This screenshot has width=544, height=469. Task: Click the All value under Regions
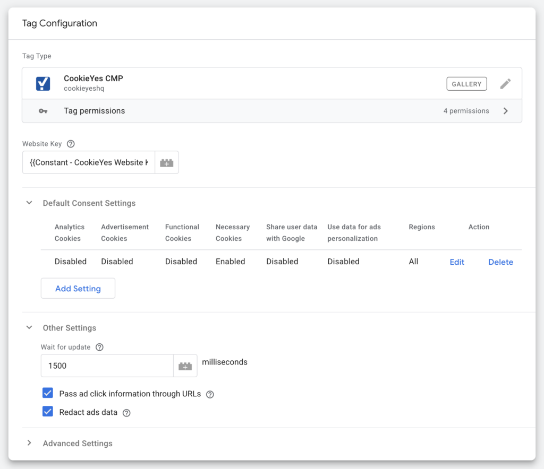(x=413, y=262)
